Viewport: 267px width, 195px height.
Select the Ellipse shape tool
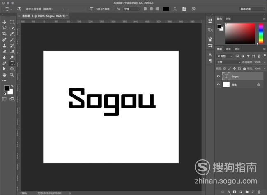pyautogui.click(x=12, y=69)
